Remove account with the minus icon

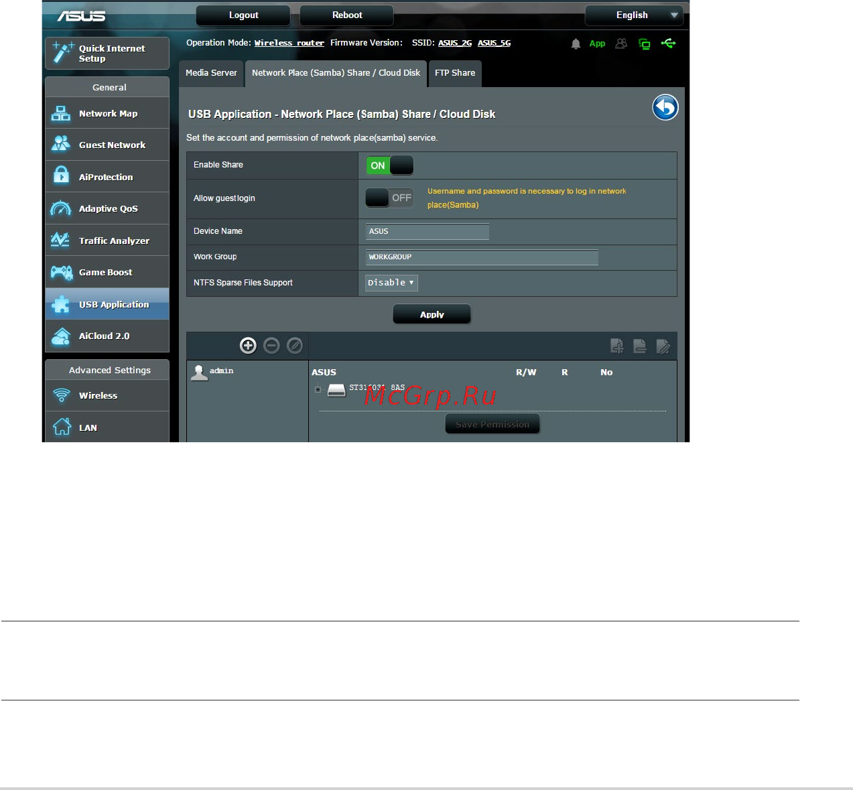(x=271, y=345)
